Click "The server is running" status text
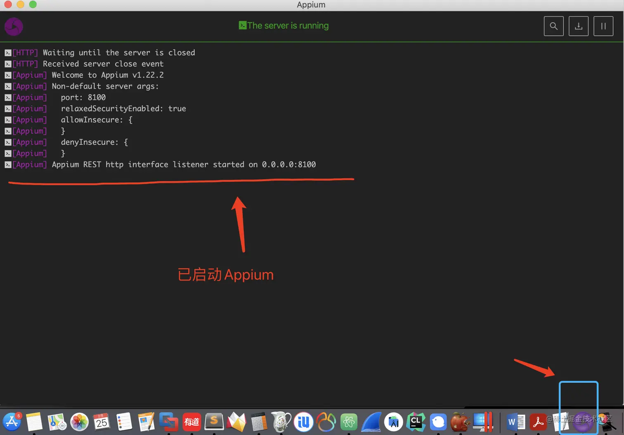Viewport: 624px width, 435px height. (284, 26)
